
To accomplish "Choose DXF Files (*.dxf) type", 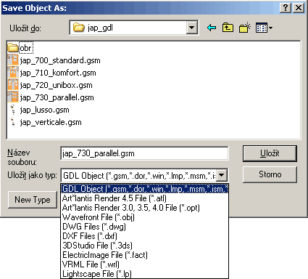I will (x=144, y=236).
